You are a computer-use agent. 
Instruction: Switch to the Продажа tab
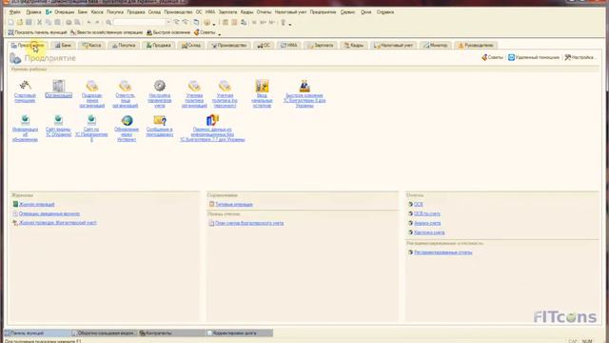point(159,46)
